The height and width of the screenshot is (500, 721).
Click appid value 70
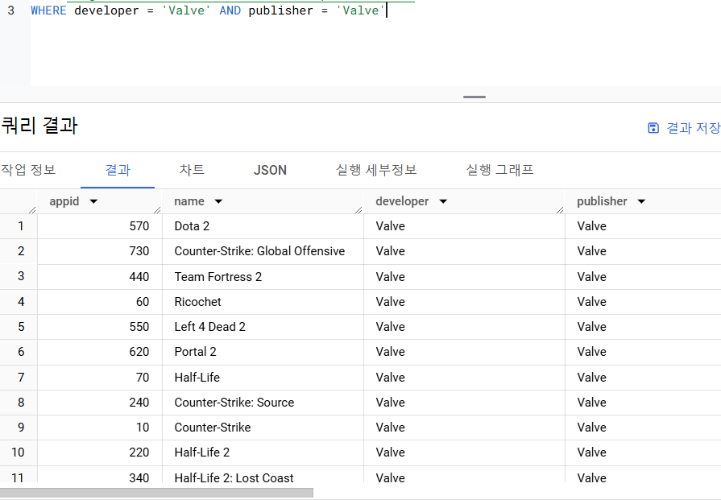(143, 378)
